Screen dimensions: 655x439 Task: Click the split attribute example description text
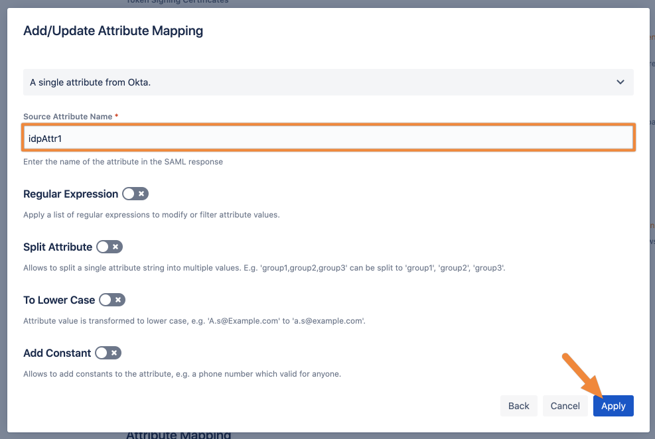pyautogui.click(x=264, y=268)
